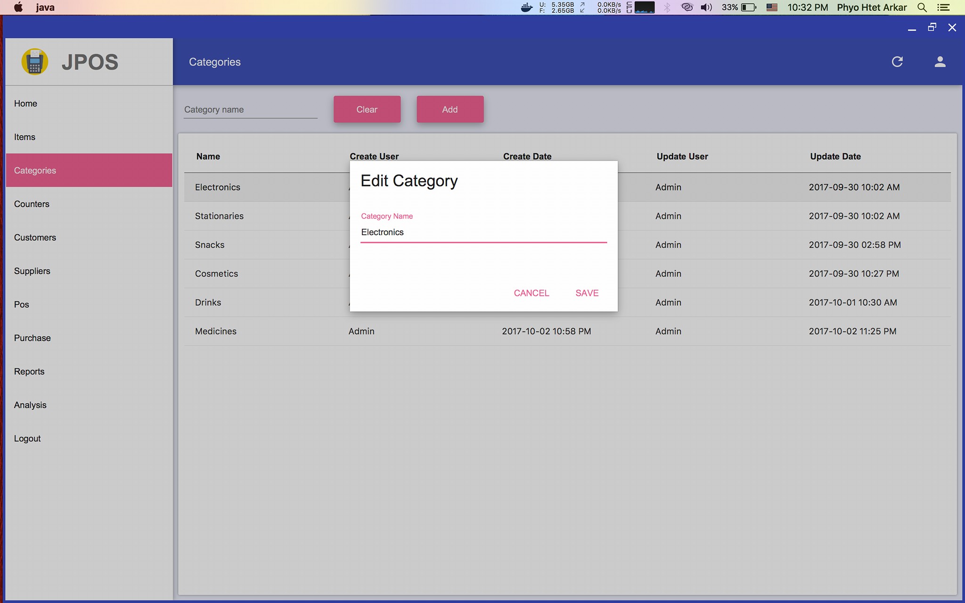The height and width of the screenshot is (603, 965).
Task: Open the Apple menu
Action: click(x=18, y=8)
